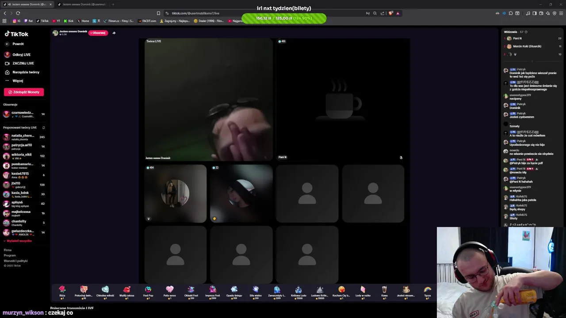Screen dimensions: 566x318
Task: Open guest thumbnail with 22 viewers
Action: (x=241, y=193)
